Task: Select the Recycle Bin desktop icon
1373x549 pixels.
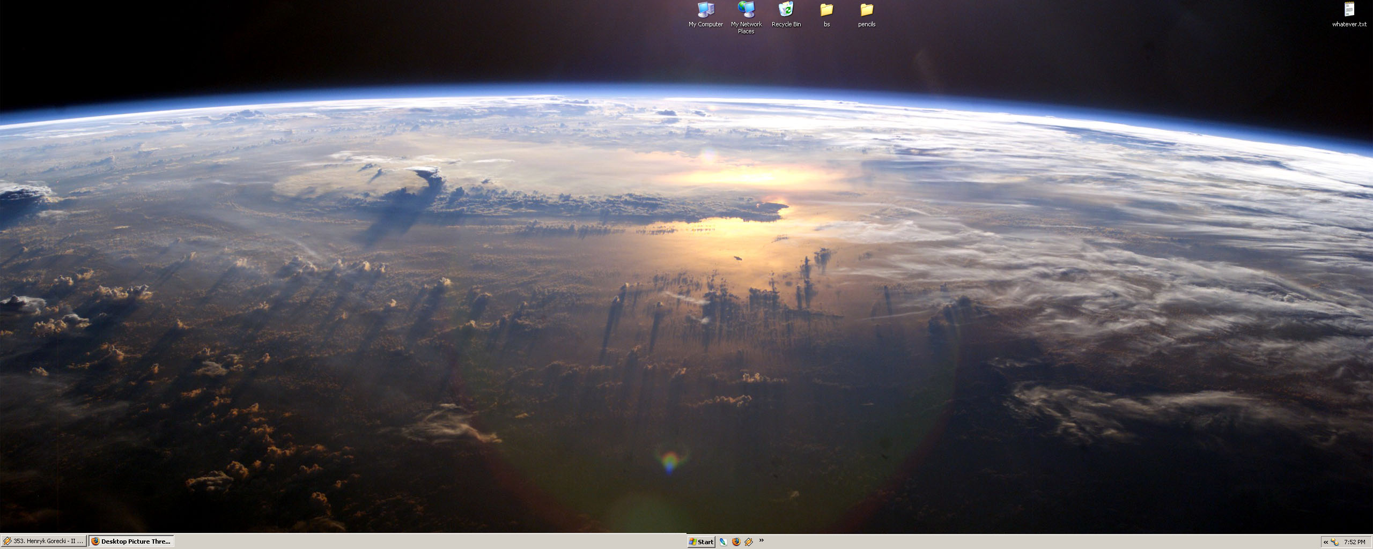Action: [786, 14]
